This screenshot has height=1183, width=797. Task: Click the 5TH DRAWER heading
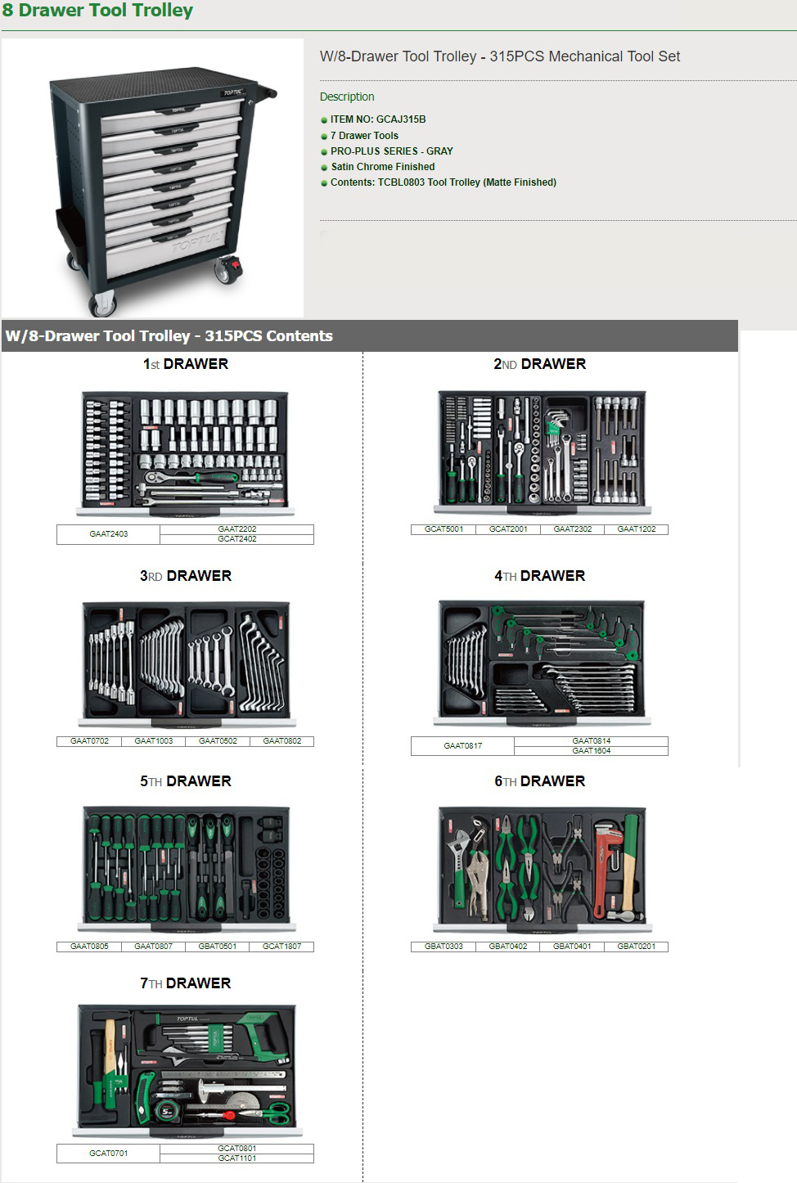pos(185,781)
